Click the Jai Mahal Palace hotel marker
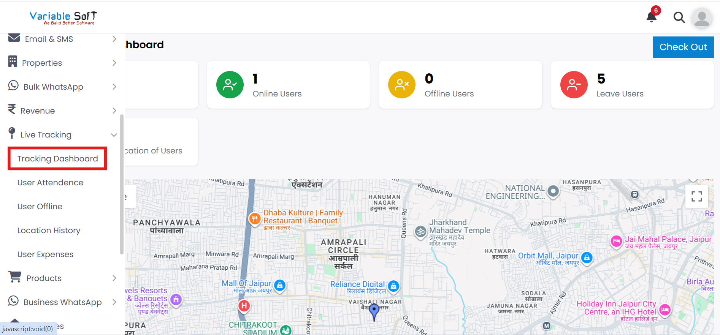 (x=616, y=241)
